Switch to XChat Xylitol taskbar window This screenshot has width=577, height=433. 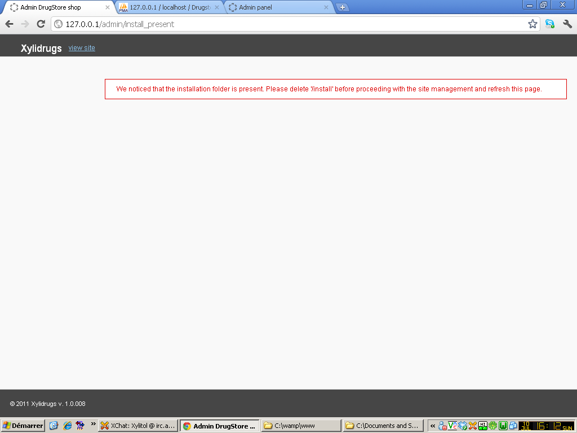(x=139, y=426)
